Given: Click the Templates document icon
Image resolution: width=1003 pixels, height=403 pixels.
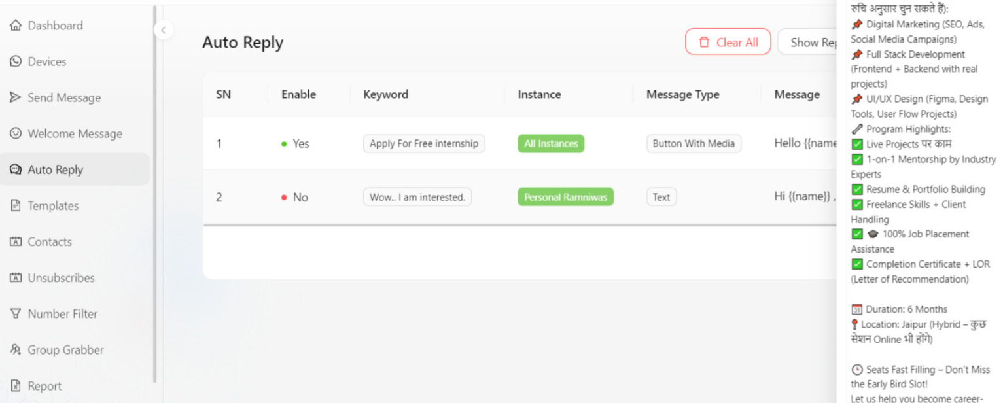Looking at the screenshot, I should click(16, 205).
